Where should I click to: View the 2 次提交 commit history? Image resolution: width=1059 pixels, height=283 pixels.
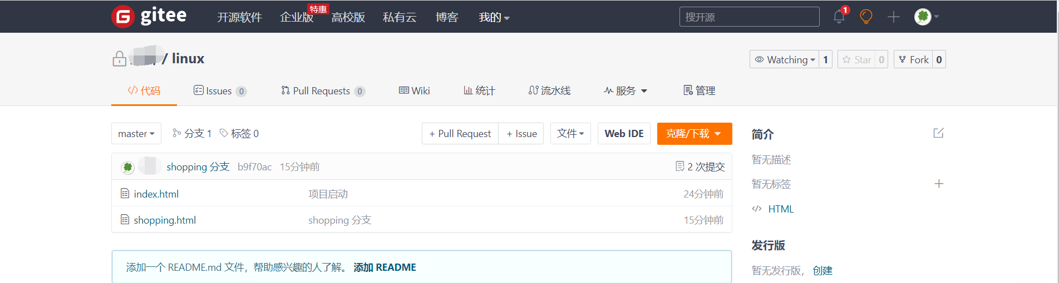coord(700,166)
